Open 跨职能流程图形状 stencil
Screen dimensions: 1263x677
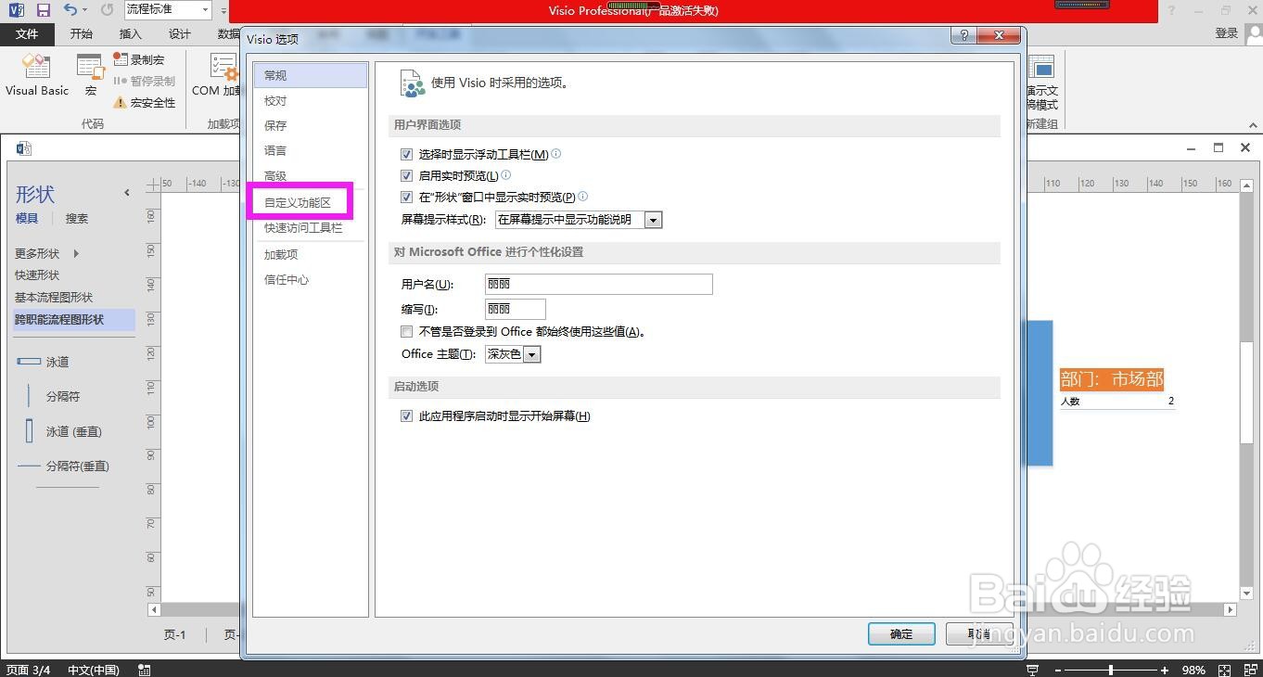pos(73,319)
